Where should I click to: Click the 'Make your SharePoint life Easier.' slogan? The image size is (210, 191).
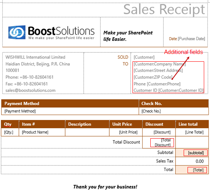tap(128, 36)
